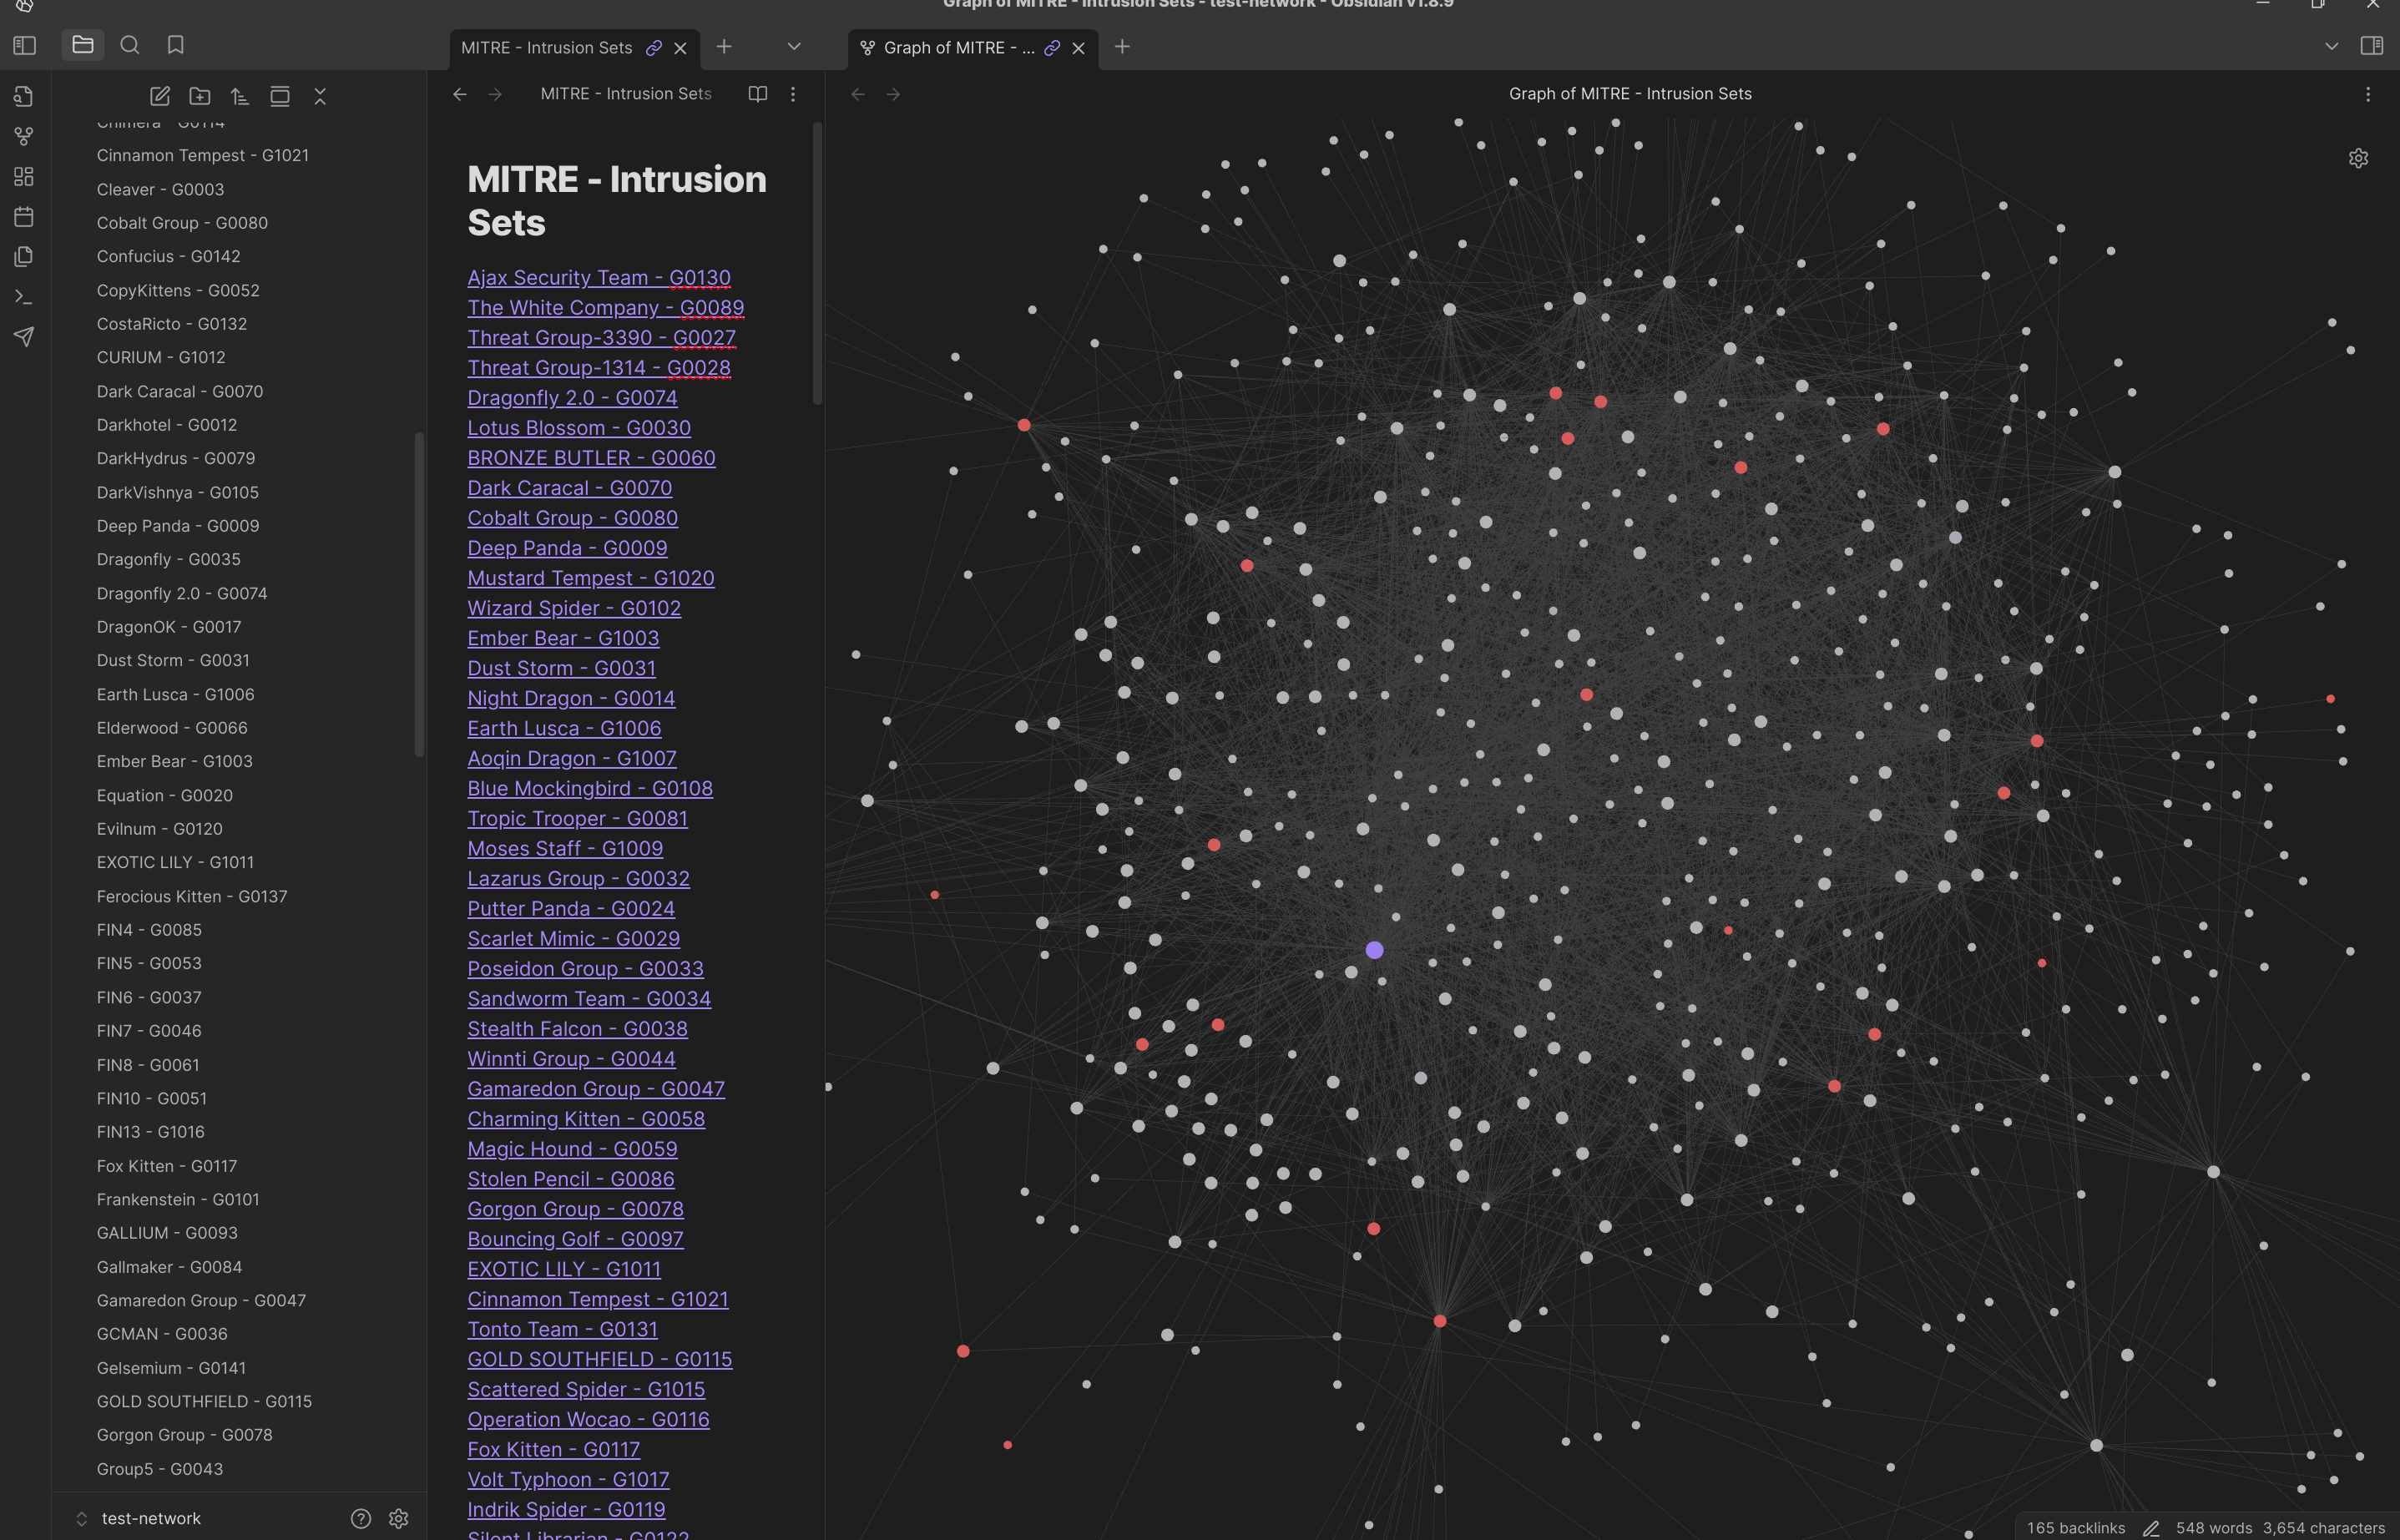Expand tab list dropdown chevron
The image size is (2400, 1540).
pos(794,46)
